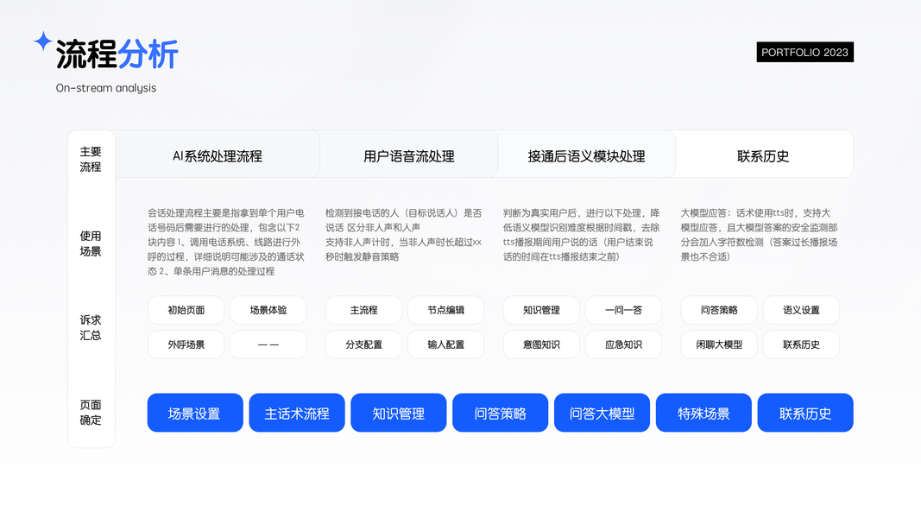The image size is (921, 518).
Task: Click the 初始页面 chip
Action: 186,310
